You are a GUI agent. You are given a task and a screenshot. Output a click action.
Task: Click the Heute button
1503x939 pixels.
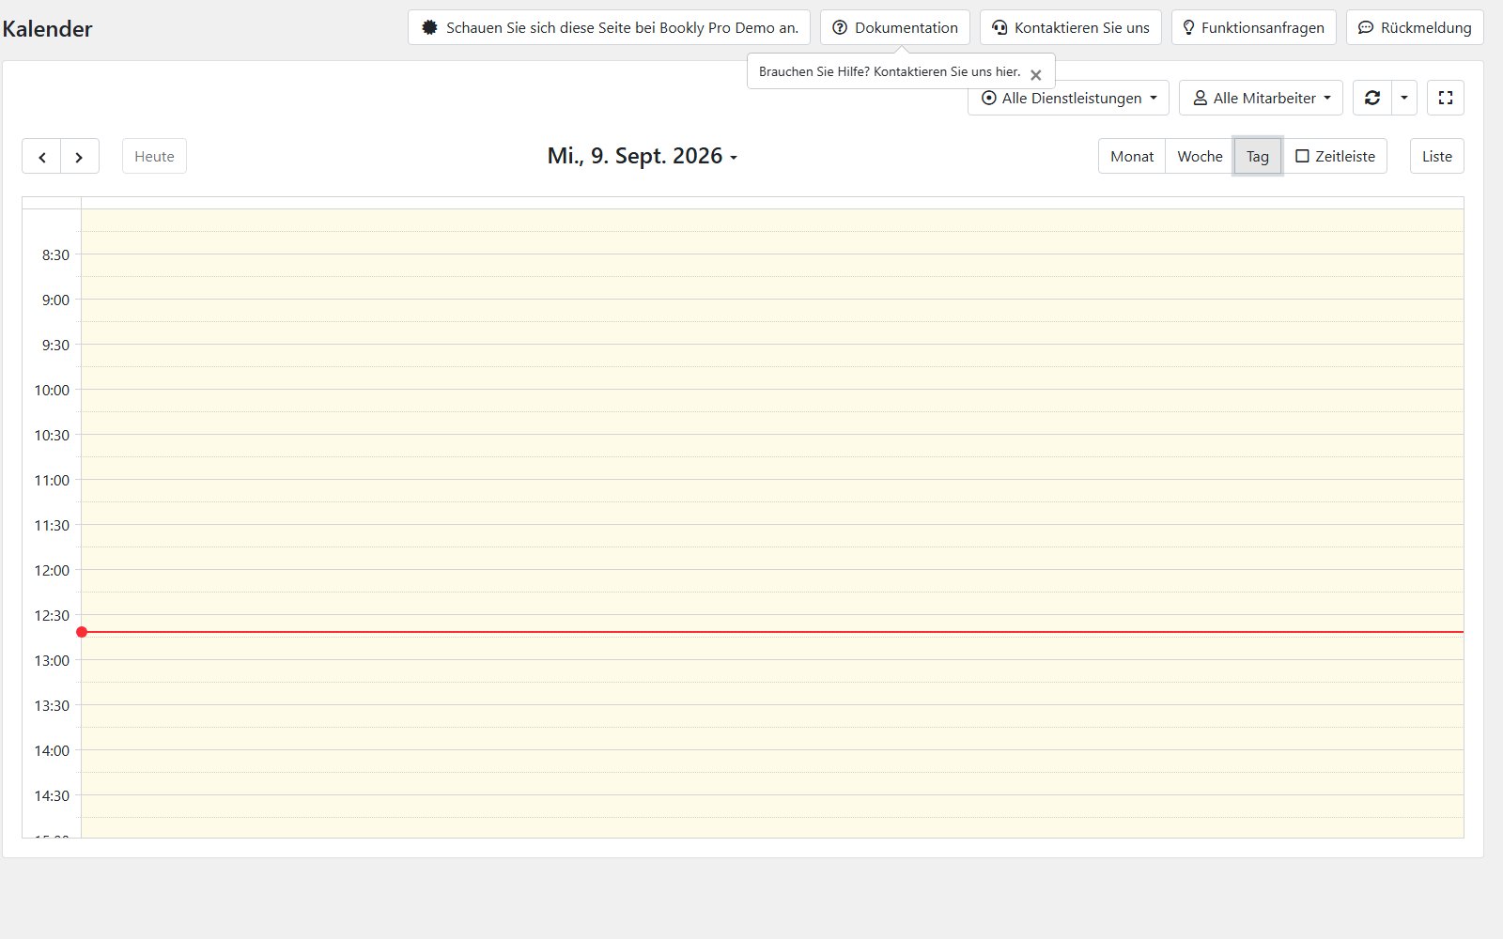pos(154,157)
